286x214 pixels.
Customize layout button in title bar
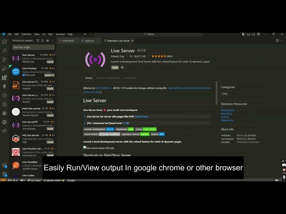(x=258, y=34)
